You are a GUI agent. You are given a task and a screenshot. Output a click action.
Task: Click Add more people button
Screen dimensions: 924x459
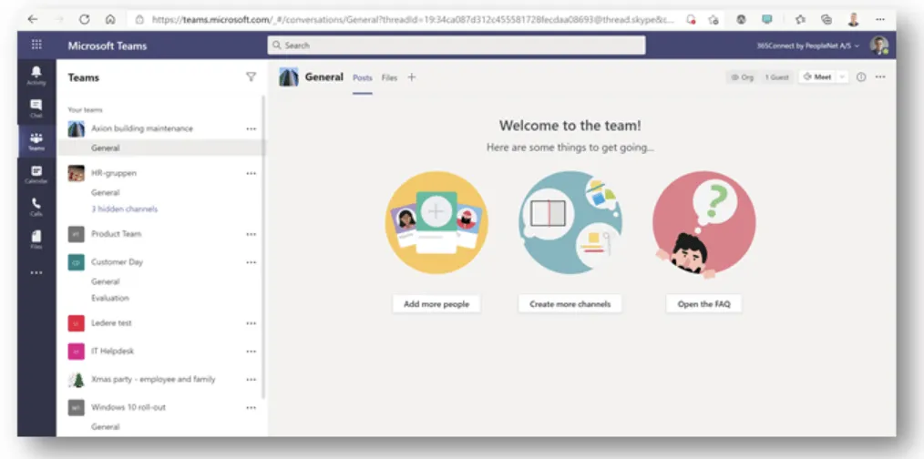pyautogui.click(x=436, y=304)
